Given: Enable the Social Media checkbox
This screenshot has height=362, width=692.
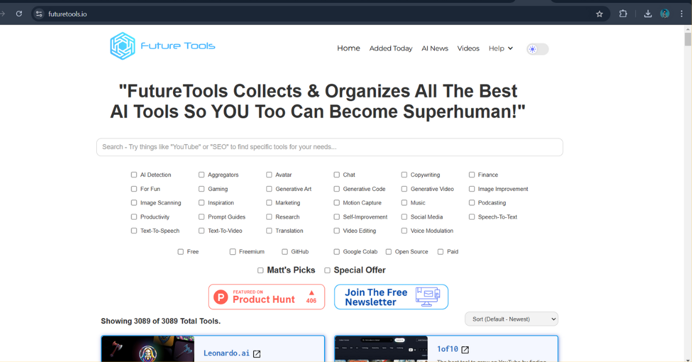Looking at the screenshot, I should 404,217.
